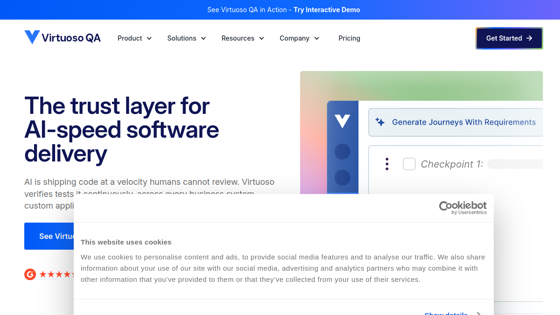This screenshot has height=315, width=560.
Task: Open the Resources dropdown
Action: [243, 38]
